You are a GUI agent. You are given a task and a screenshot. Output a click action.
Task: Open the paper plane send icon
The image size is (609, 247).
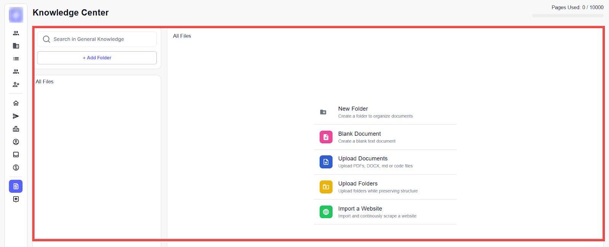[16, 116]
